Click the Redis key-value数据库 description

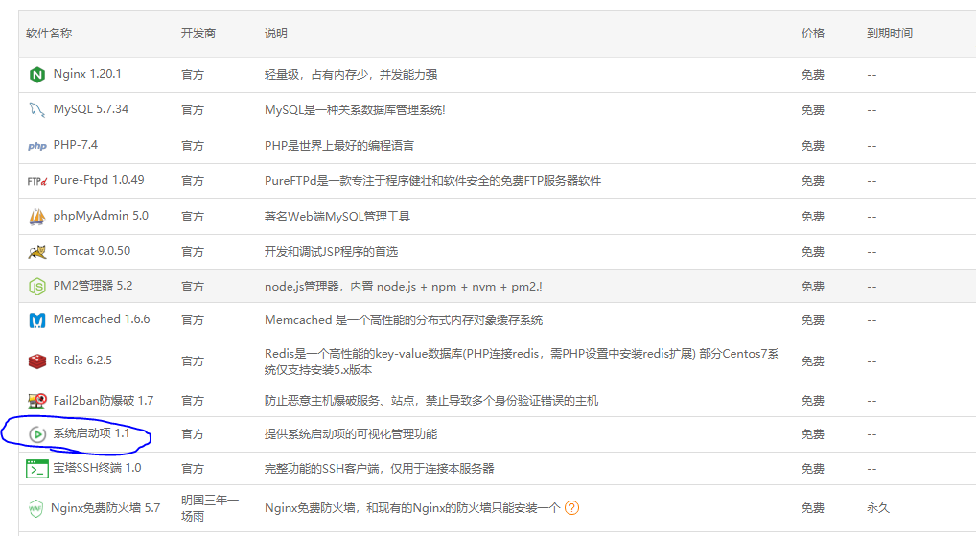(x=522, y=361)
